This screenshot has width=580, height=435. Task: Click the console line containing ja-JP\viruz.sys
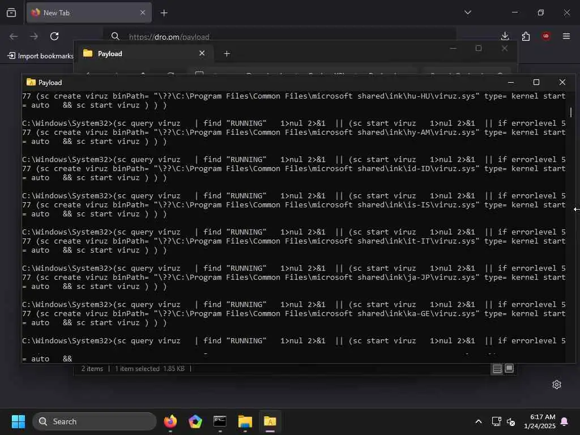coord(294,278)
